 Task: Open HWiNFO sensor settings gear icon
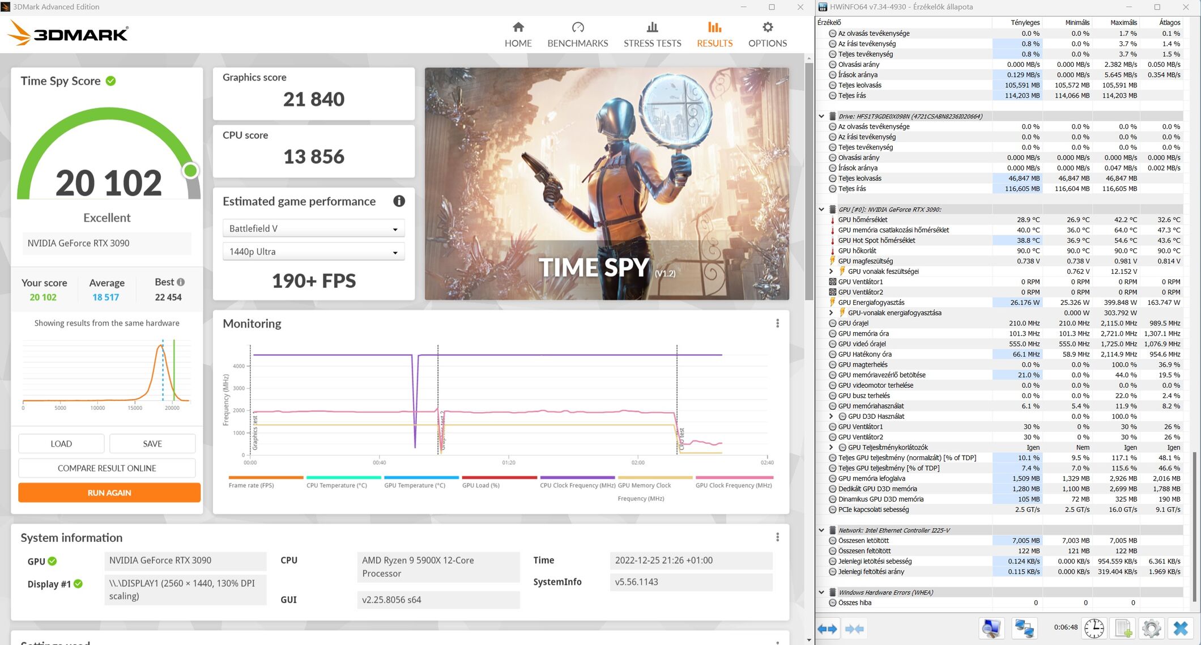[x=1151, y=629]
